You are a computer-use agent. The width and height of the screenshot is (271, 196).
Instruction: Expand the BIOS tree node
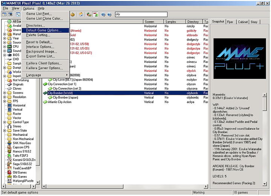click(x=5, y=55)
